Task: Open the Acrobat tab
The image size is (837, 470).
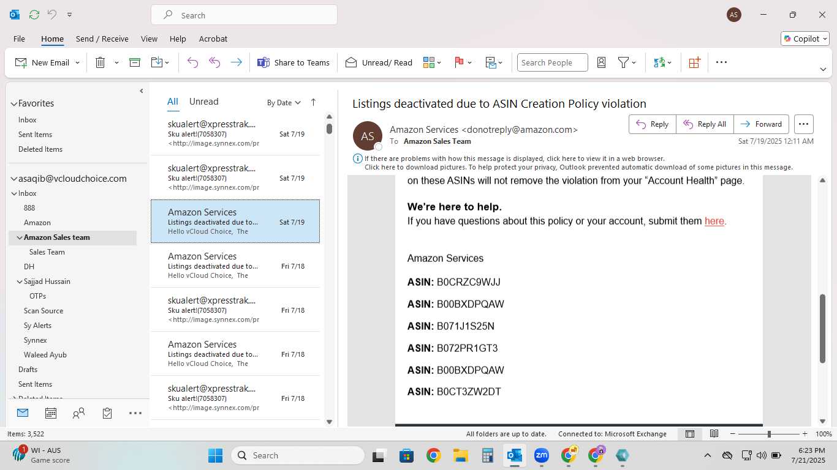Action: [213, 39]
